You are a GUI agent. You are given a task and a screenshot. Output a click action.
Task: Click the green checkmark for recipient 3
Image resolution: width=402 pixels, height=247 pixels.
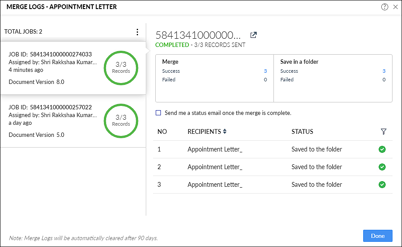pyautogui.click(x=382, y=185)
